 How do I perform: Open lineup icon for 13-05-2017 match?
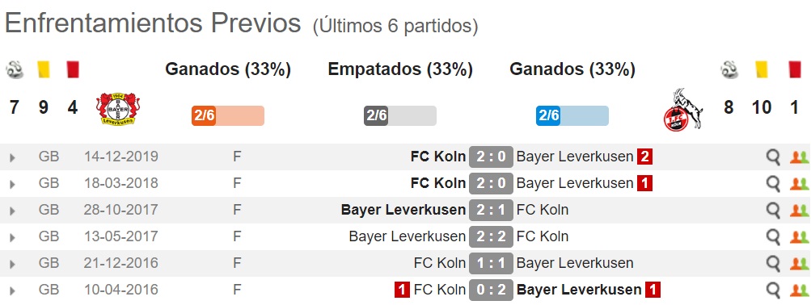point(799,237)
